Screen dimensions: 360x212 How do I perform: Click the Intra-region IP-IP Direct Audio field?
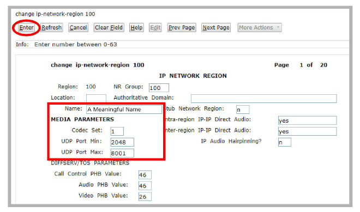[x=308, y=120]
